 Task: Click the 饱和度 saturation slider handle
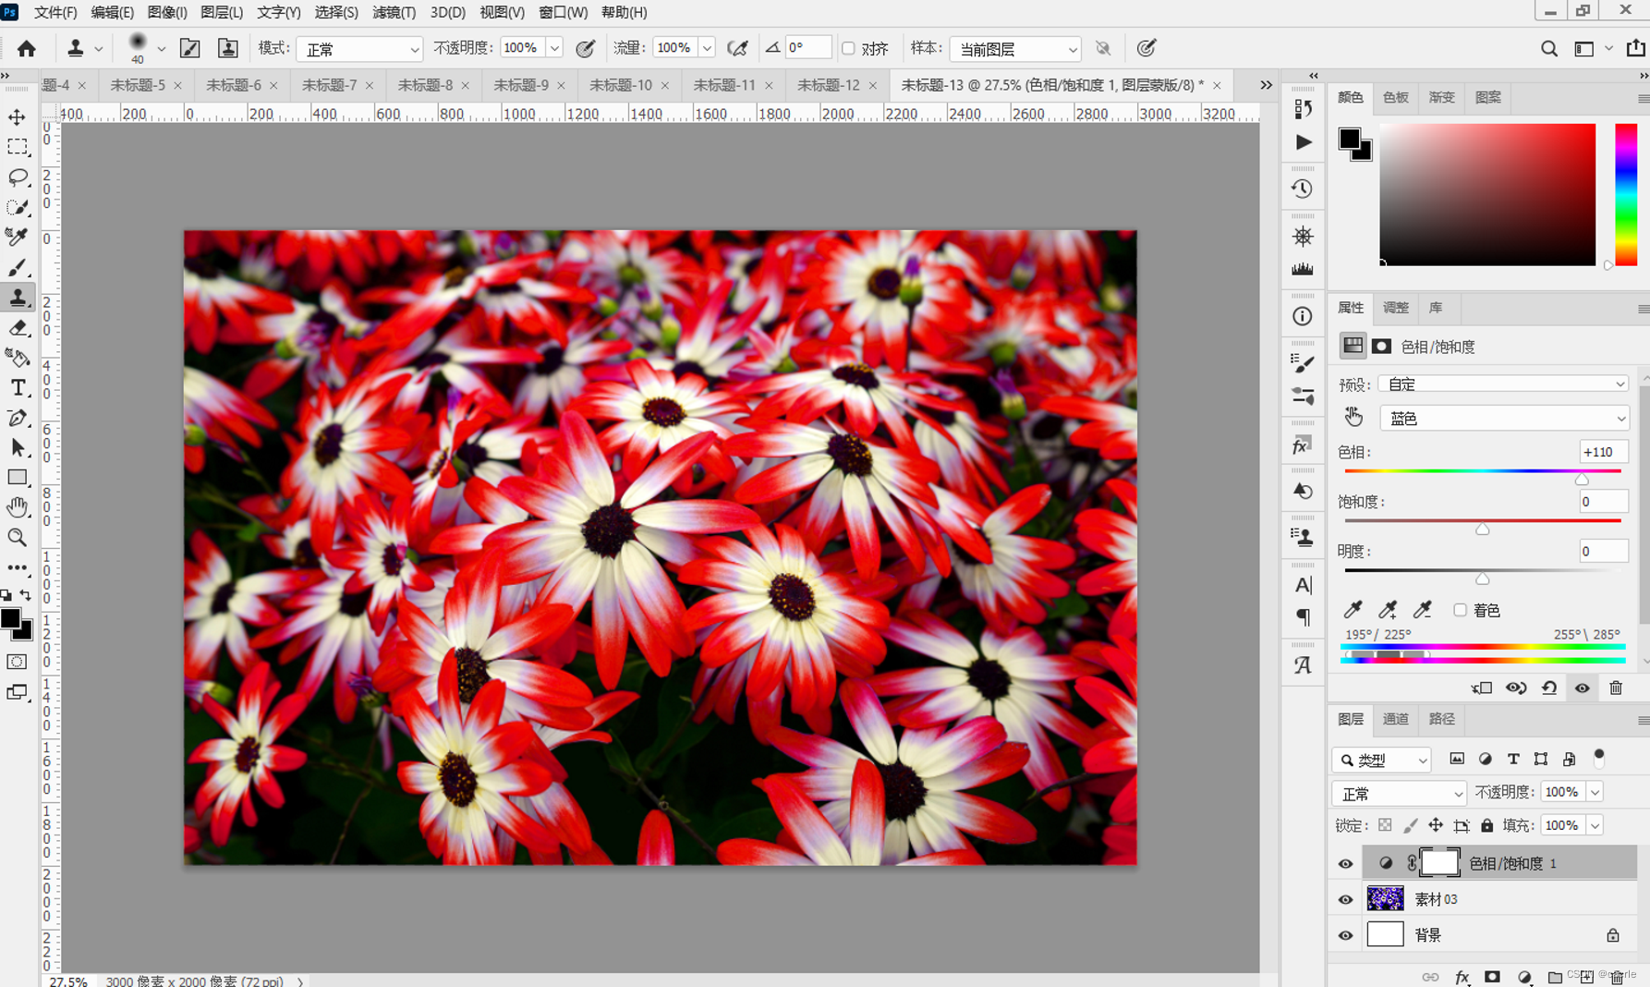coord(1483,530)
